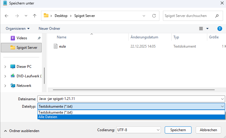Open recent locations dropdown arrow
The width and height of the screenshot is (226, 138).
[26, 16]
